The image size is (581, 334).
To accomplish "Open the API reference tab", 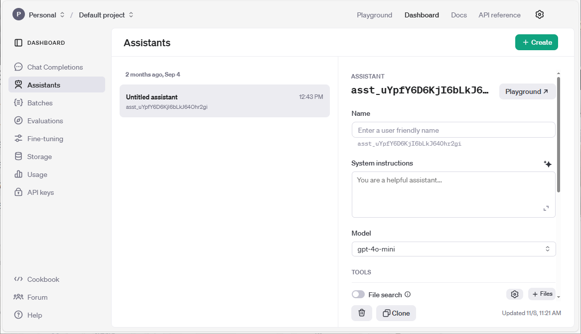I will coord(499,15).
